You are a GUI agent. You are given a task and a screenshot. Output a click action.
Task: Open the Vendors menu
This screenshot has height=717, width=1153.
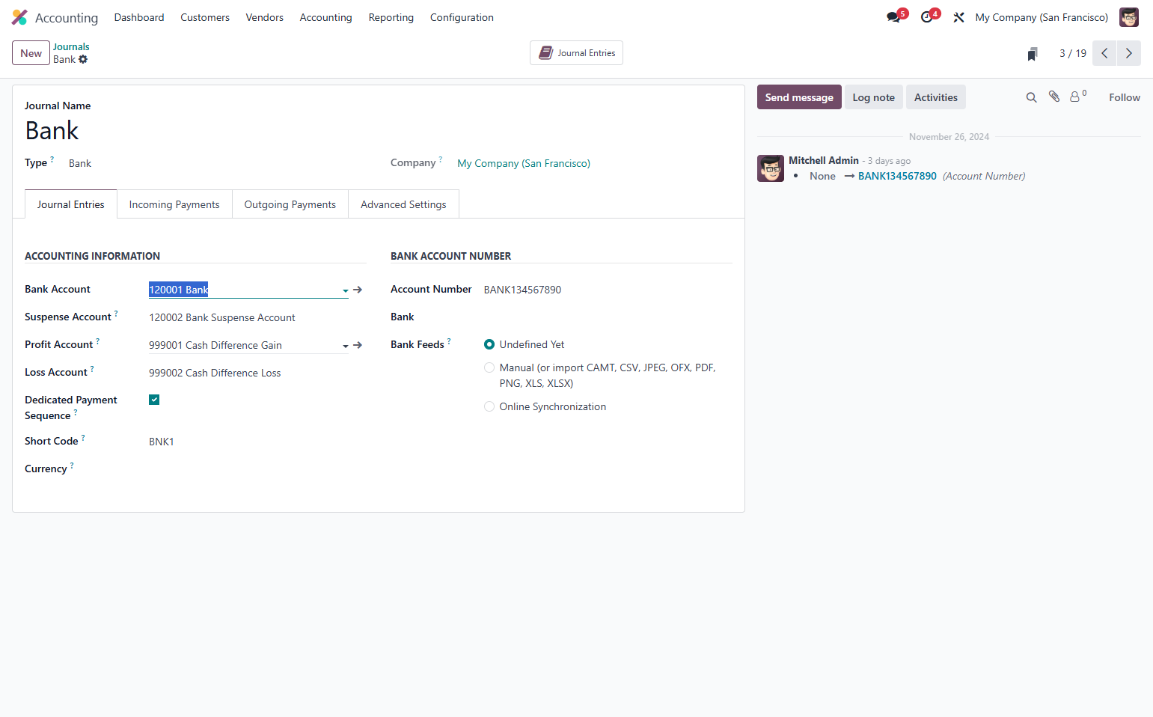click(x=265, y=17)
